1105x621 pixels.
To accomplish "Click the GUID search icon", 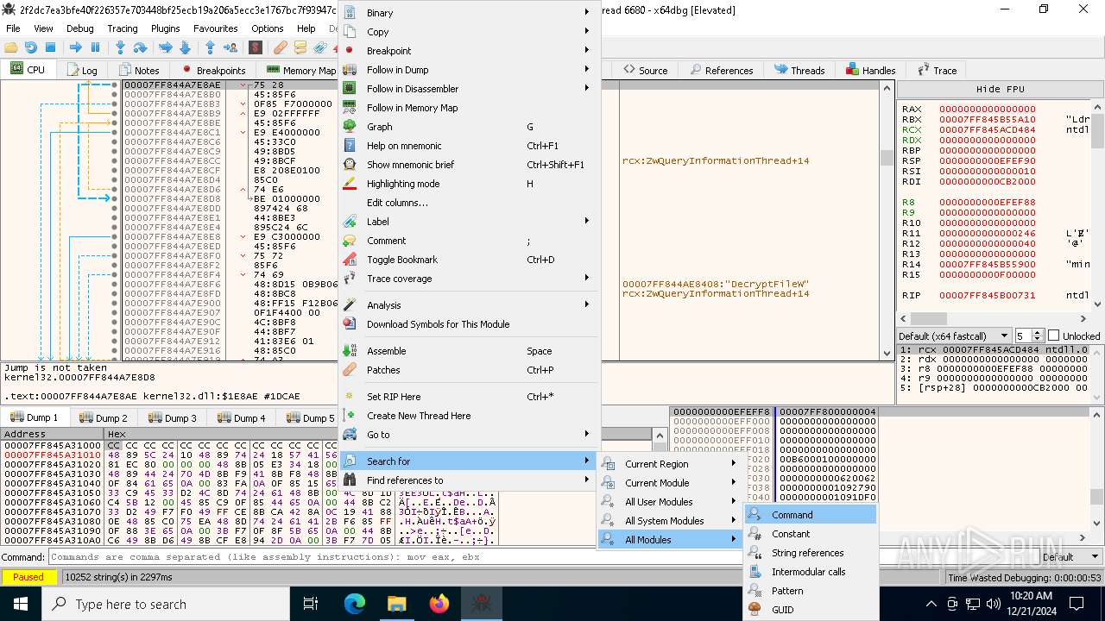I will click(x=755, y=610).
